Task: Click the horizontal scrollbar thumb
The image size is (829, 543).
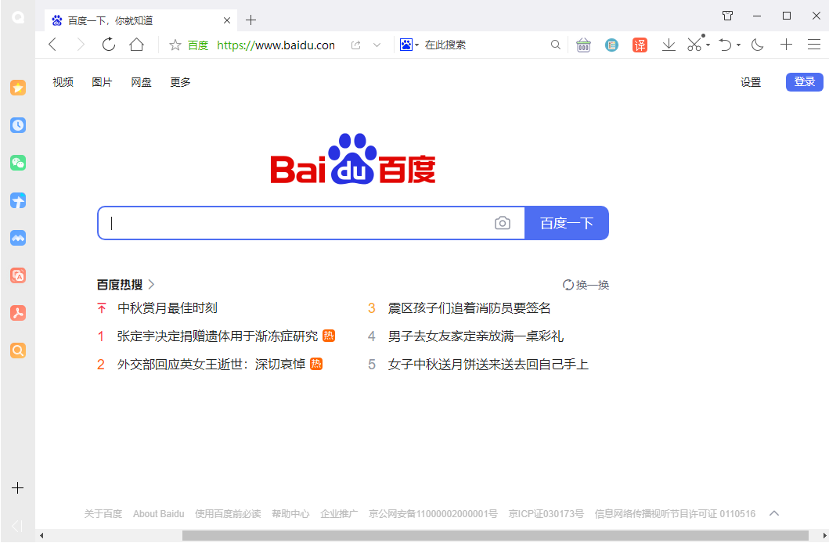Action: tap(496, 535)
